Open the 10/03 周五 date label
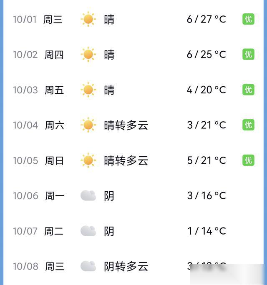Viewport: 267px width, 285px height. click(x=38, y=90)
